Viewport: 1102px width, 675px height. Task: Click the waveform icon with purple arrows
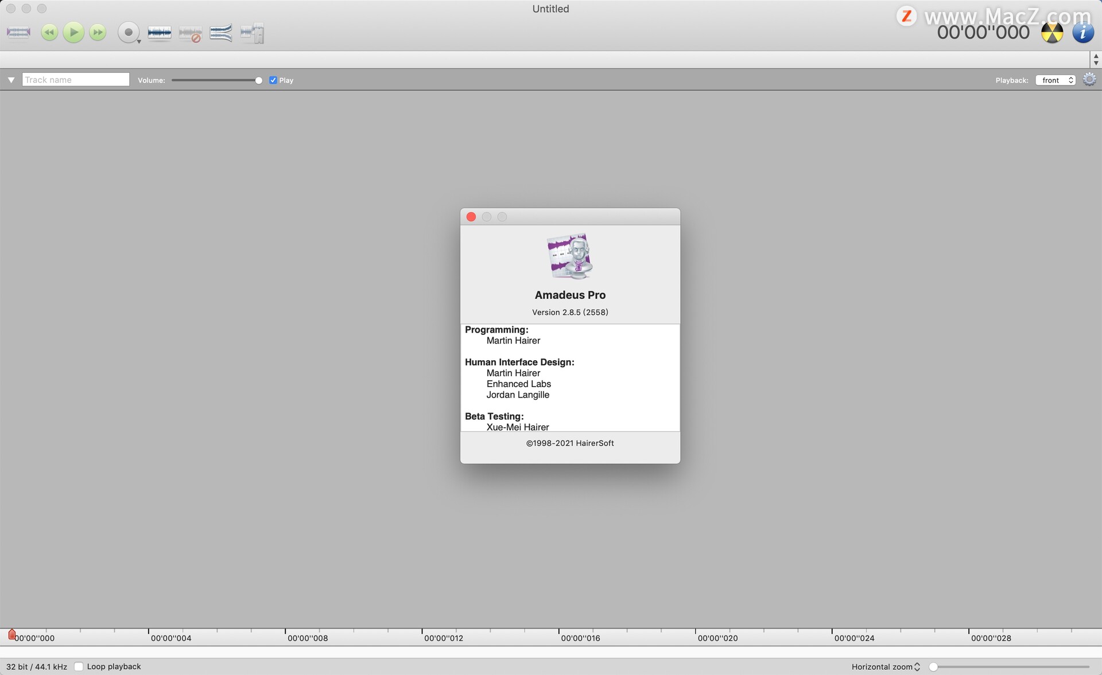[x=18, y=33]
